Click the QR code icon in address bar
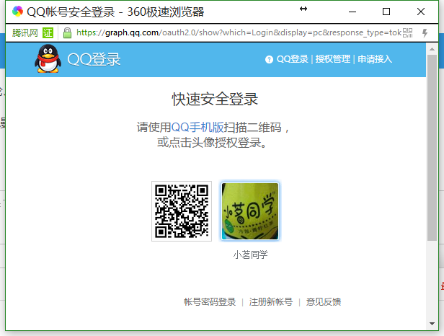This screenshot has height=336, width=444. pos(407,33)
